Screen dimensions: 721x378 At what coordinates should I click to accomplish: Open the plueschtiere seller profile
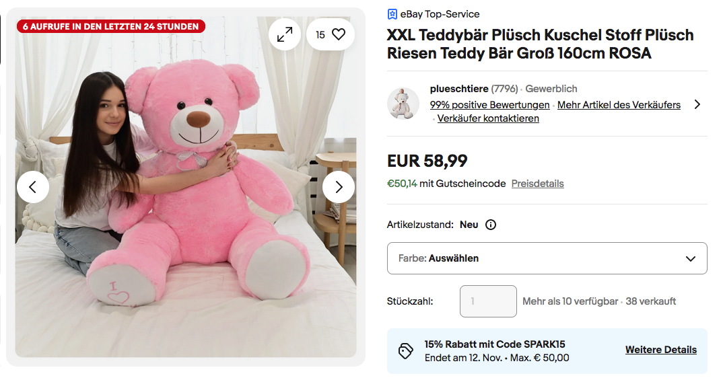(x=458, y=89)
